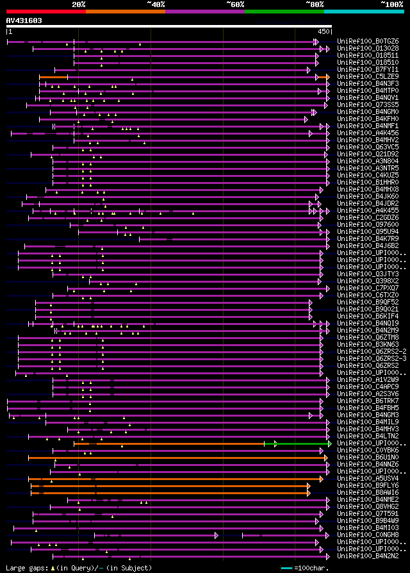Image resolution: width=410 pixels, height=573 pixels.
Task: Open hit UniRef100_B7FYI1
Action: click(x=368, y=69)
